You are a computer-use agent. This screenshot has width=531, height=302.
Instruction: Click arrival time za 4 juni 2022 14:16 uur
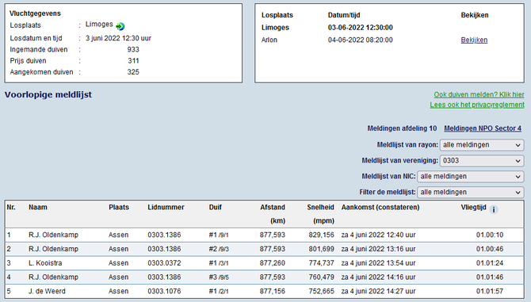coord(378,277)
